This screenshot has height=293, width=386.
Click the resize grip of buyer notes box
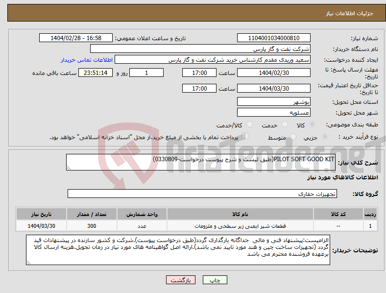point(28,263)
